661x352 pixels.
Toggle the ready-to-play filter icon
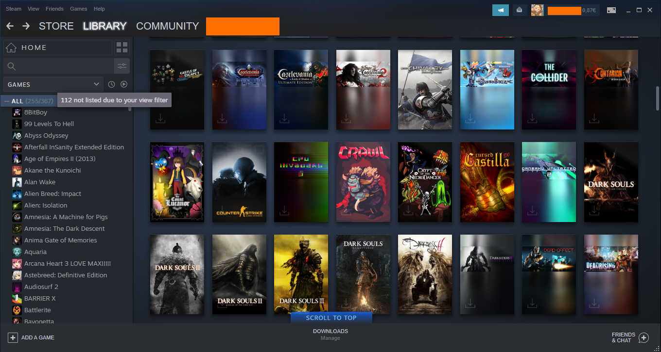pos(124,84)
